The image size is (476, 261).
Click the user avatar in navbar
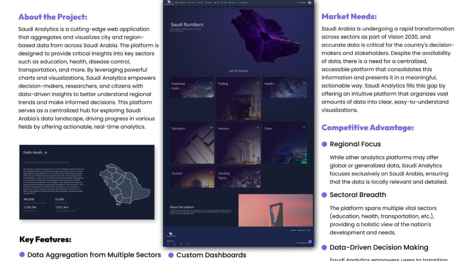(310, 2)
